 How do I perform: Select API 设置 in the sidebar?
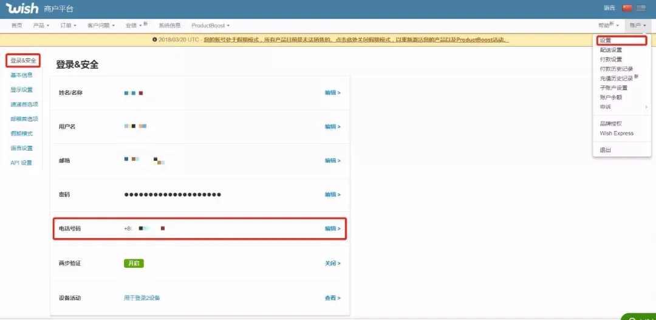tap(21, 163)
